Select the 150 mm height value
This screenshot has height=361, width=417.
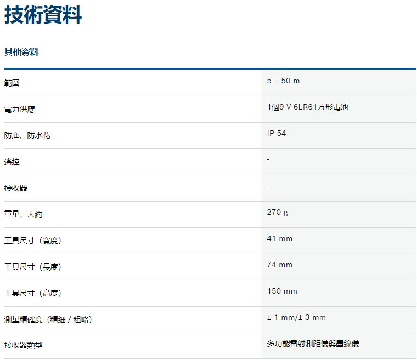point(282,291)
